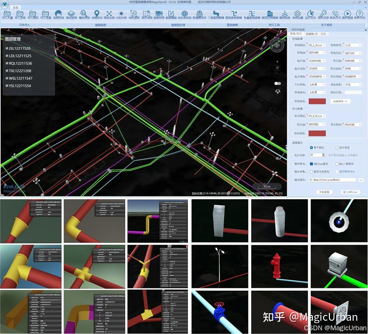The width and height of the screenshot is (368, 334).
Task: Check 模型几何简化 in output parameters
Action: 311,171
